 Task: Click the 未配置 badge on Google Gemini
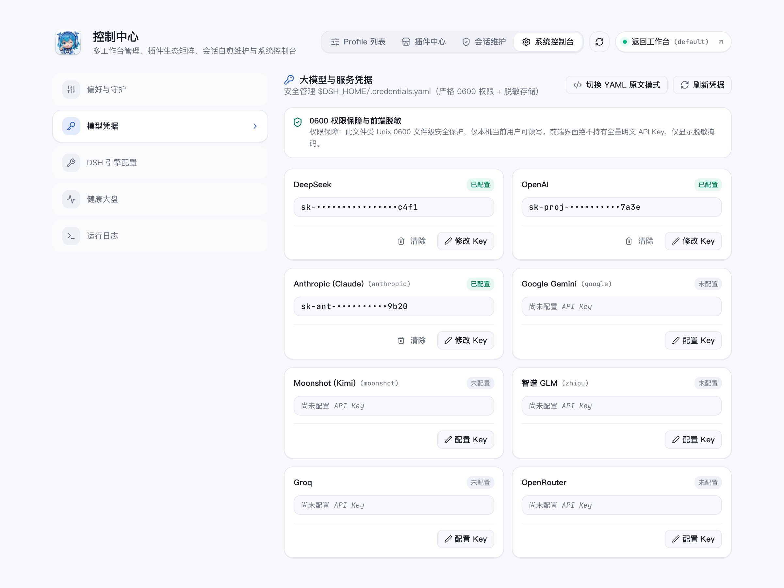tap(708, 284)
